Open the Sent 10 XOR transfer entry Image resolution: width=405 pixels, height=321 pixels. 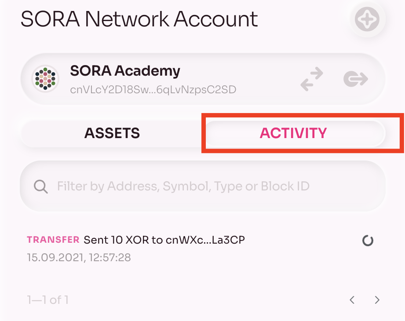click(200, 248)
